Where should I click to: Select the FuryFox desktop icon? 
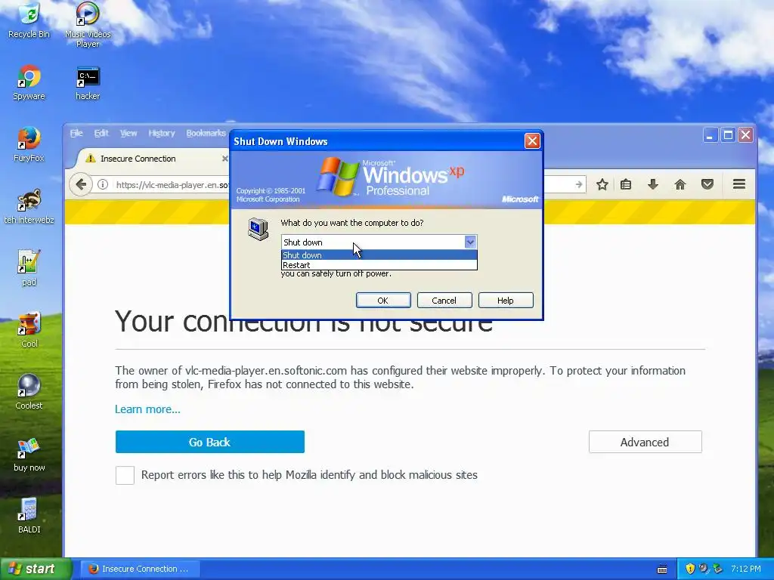29,144
